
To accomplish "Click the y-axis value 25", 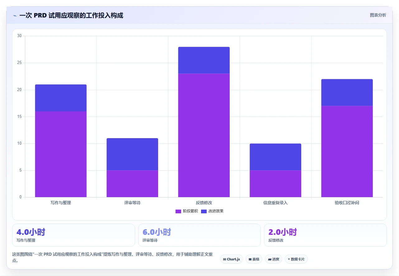I will click(19, 63).
